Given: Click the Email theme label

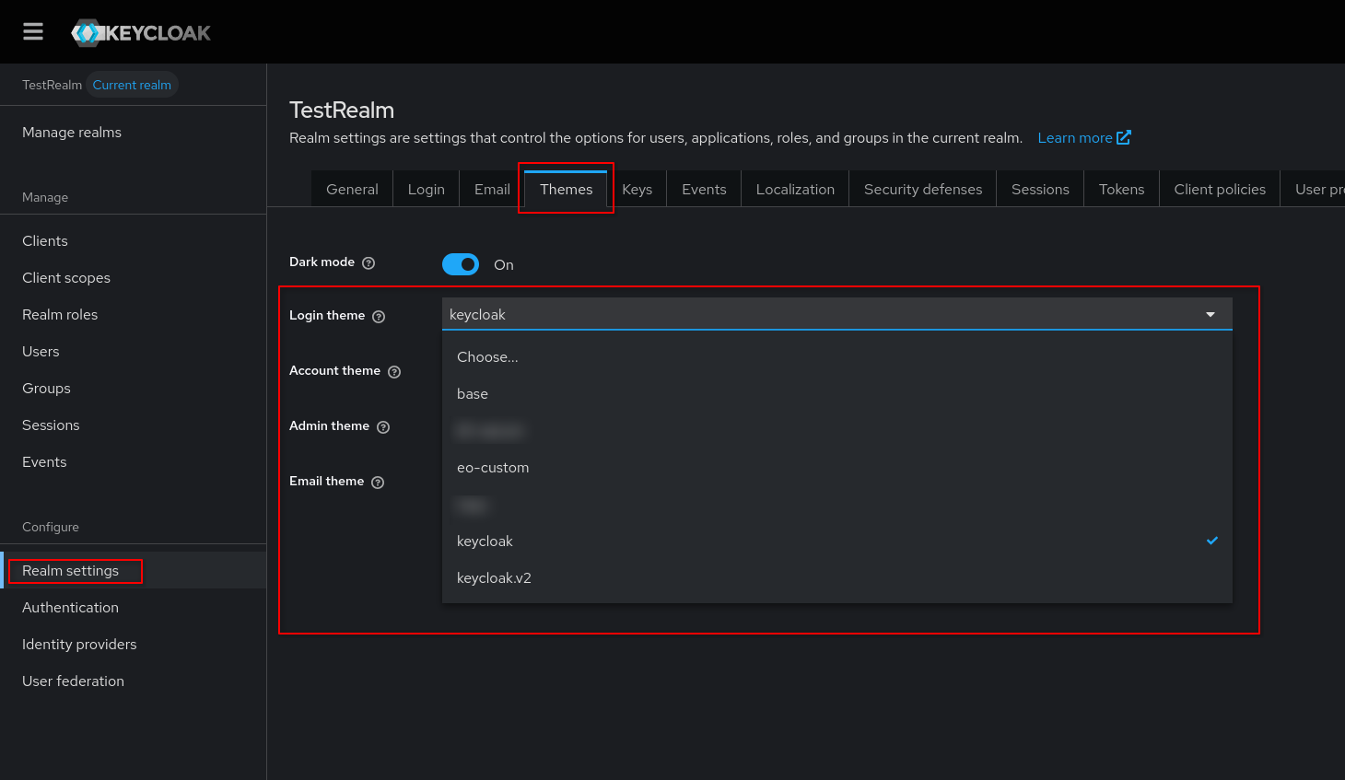Looking at the screenshot, I should [326, 482].
